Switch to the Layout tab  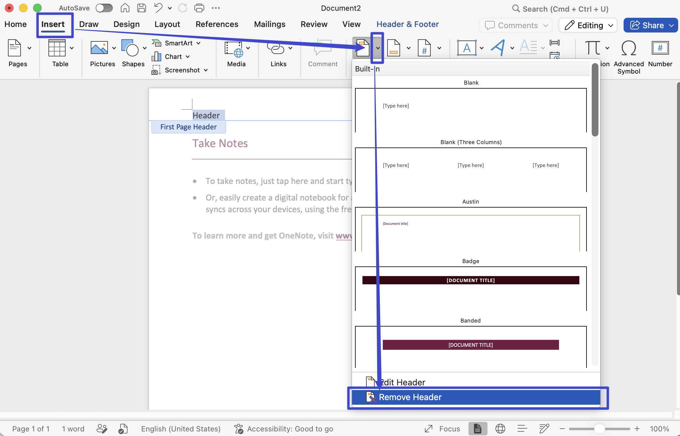click(167, 24)
